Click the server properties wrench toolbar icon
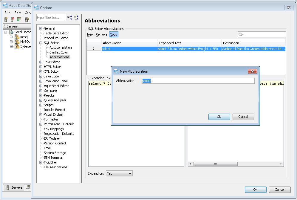Viewport: 297px width, 200px height. 27,19
